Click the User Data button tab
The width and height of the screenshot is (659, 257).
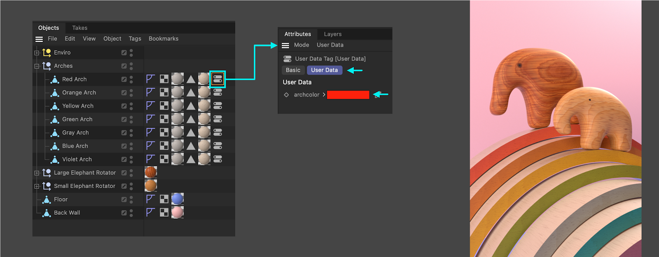coord(324,70)
